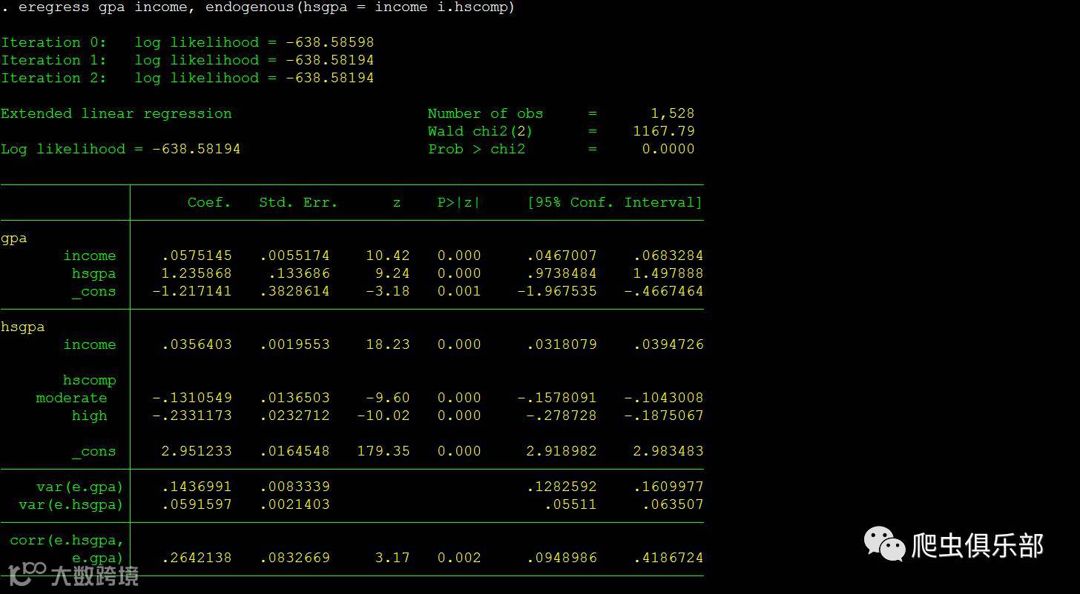1080x594 pixels.
Task: Select the z statistic -3.18
Action: click(388, 291)
